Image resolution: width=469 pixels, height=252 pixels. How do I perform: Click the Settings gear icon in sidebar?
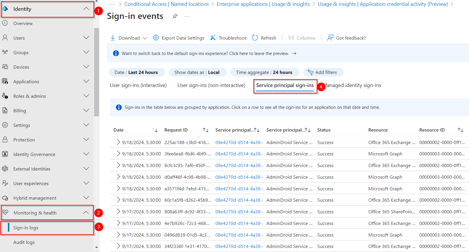5,125
